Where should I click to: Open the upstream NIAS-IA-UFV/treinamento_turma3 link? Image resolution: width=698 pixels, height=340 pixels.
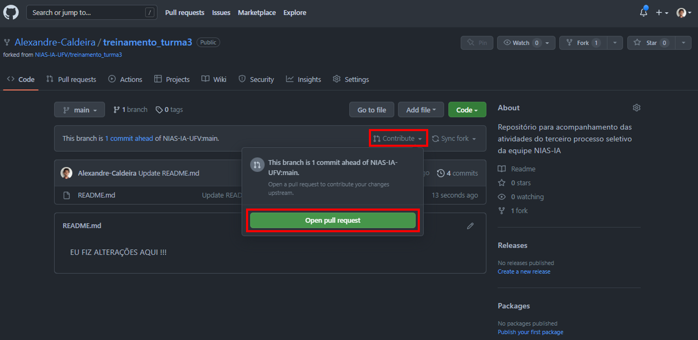(79, 55)
